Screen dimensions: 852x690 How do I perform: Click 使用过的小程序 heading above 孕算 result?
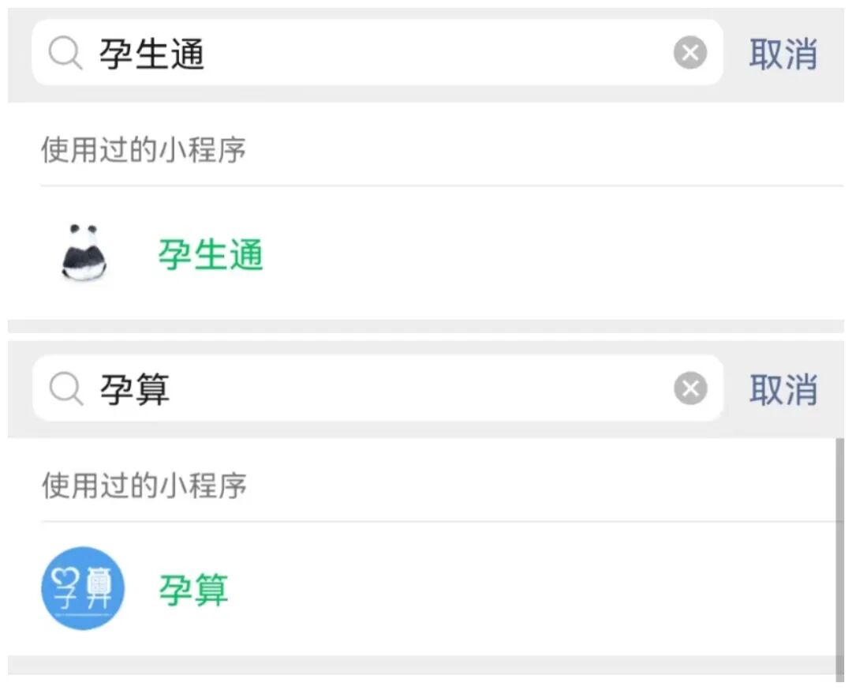coord(144,485)
